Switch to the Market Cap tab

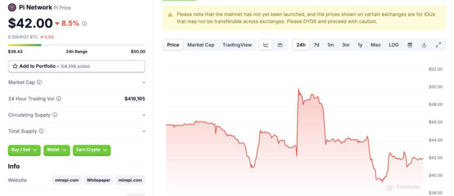coord(200,45)
